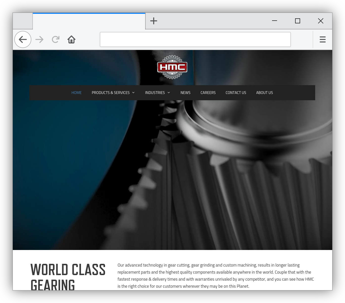Focus the browser address bar
345x303 pixels.
coord(195,39)
